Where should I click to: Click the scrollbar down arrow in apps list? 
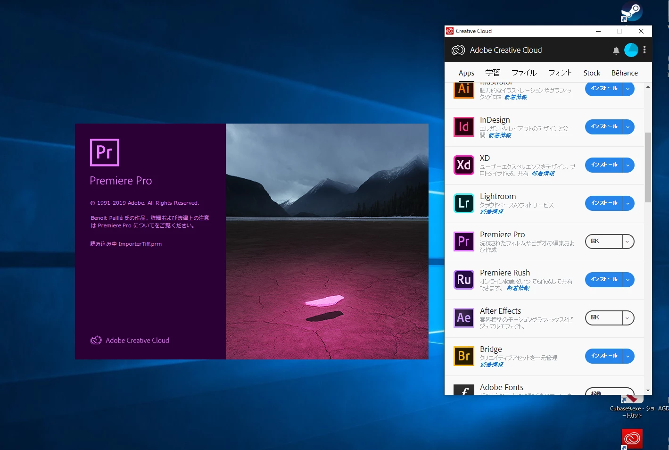point(648,391)
